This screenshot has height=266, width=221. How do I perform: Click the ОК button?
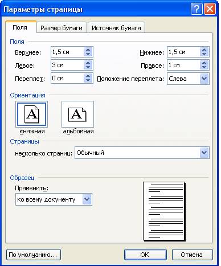pos(145,255)
